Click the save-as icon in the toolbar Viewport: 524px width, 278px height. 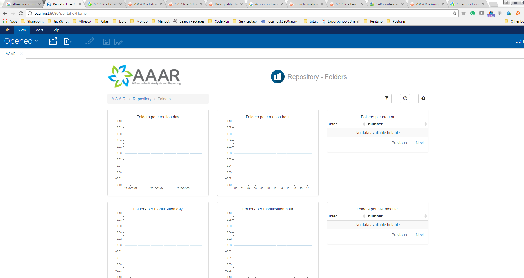click(118, 42)
